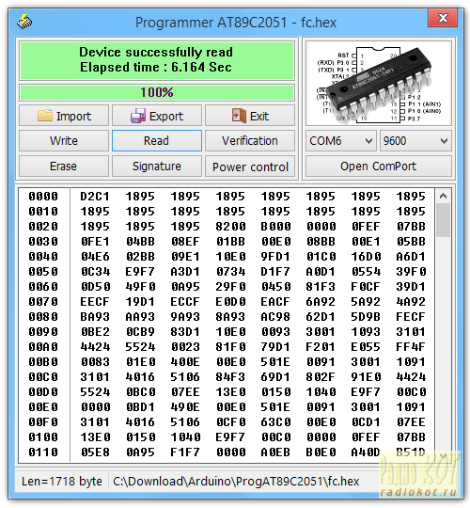
Task: Click the Import folder icon
Action: [x=44, y=116]
